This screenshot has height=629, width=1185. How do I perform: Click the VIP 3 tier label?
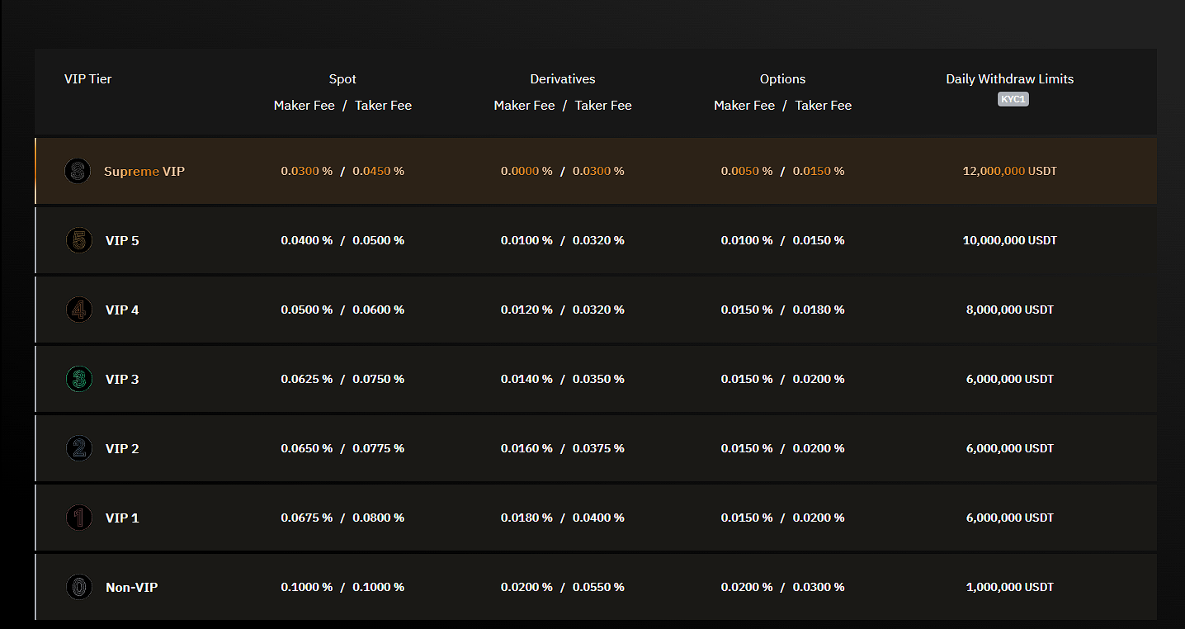click(122, 380)
